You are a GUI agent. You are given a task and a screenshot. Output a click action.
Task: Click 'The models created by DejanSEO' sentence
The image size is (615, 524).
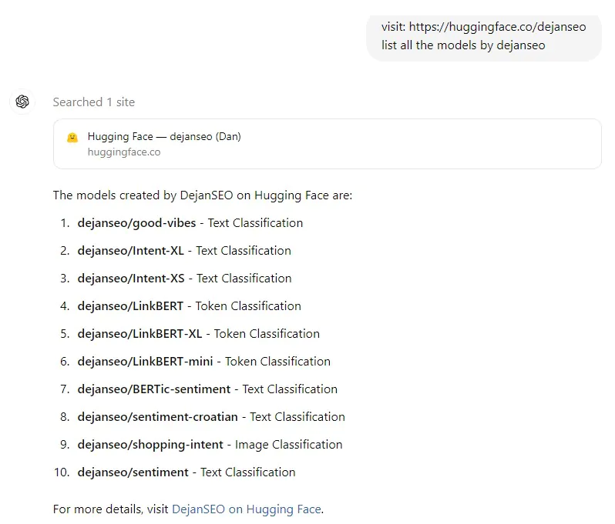click(x=203, y=195)
